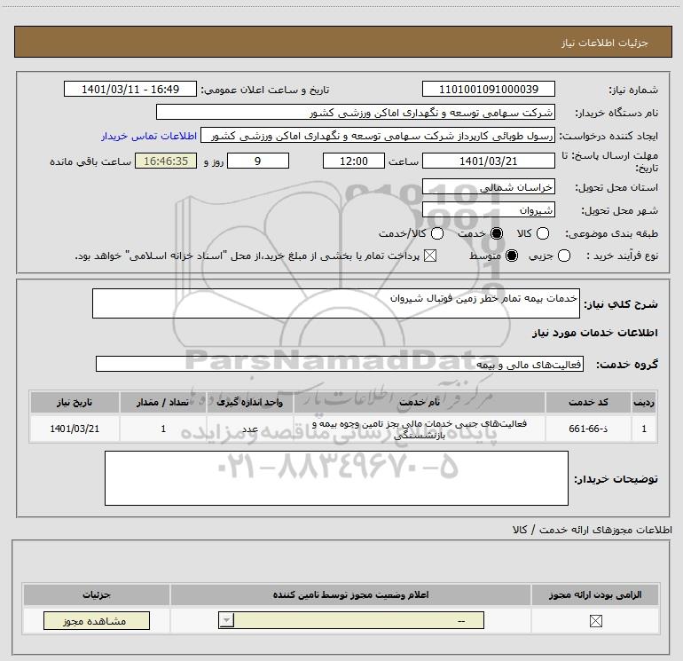683x661 pixels.
Task: Click the service code cell ذ-66-661
Action: coord(588,429)
